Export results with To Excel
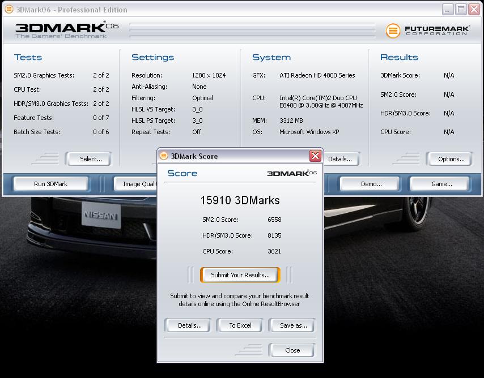 click(240, 325)
